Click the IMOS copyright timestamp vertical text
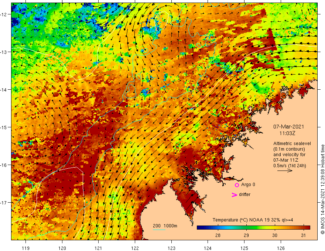 pos(322,189)
